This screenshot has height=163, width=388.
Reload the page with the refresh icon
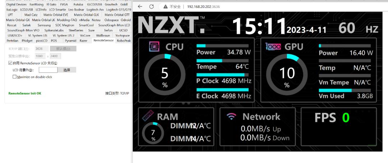click(x=152, y=7)
